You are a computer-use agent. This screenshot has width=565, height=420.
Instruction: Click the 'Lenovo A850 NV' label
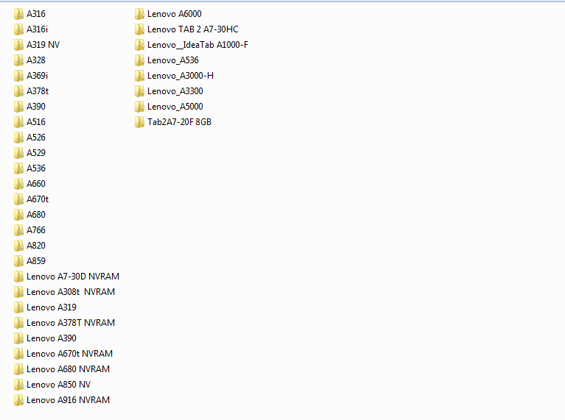pos(59,385)
